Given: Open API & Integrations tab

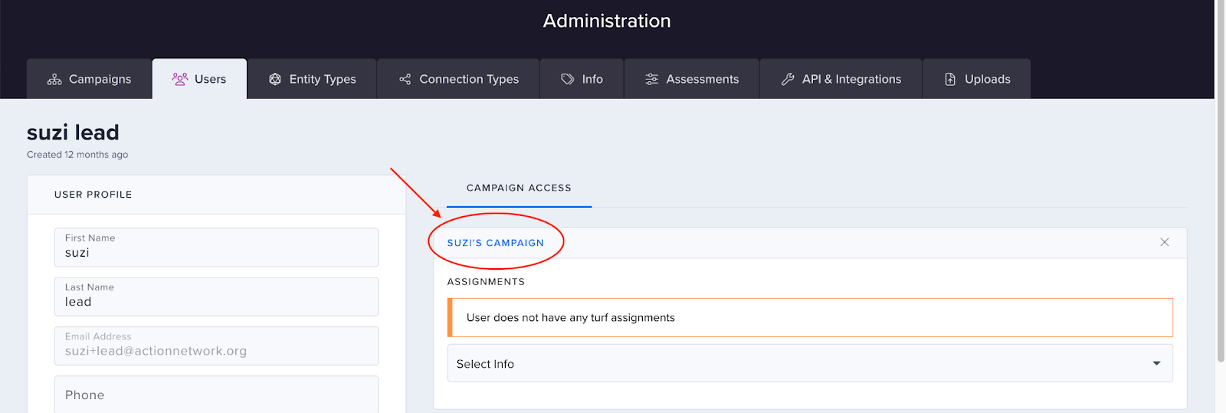Looking at the screenshot, I should pos(841,79).
